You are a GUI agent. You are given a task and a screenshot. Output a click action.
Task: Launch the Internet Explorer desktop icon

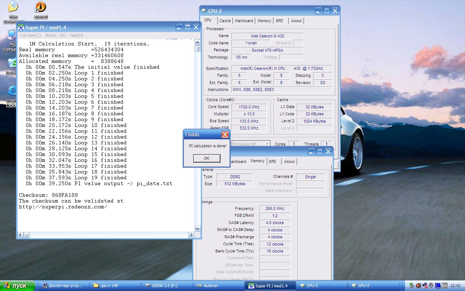(x=12, y=91)
